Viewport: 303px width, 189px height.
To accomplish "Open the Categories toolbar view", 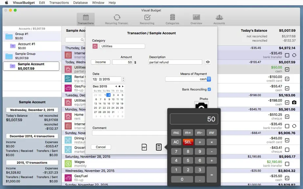I will (x=173, y=19).
